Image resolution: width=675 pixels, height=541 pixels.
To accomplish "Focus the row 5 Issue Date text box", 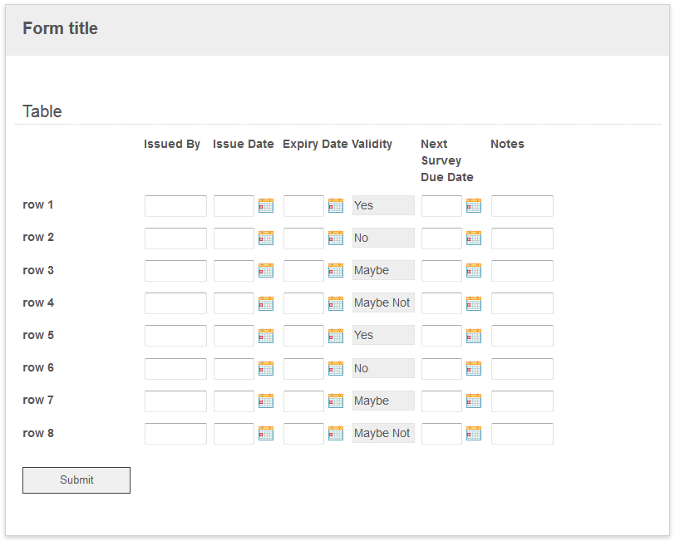I will (234, 336).
